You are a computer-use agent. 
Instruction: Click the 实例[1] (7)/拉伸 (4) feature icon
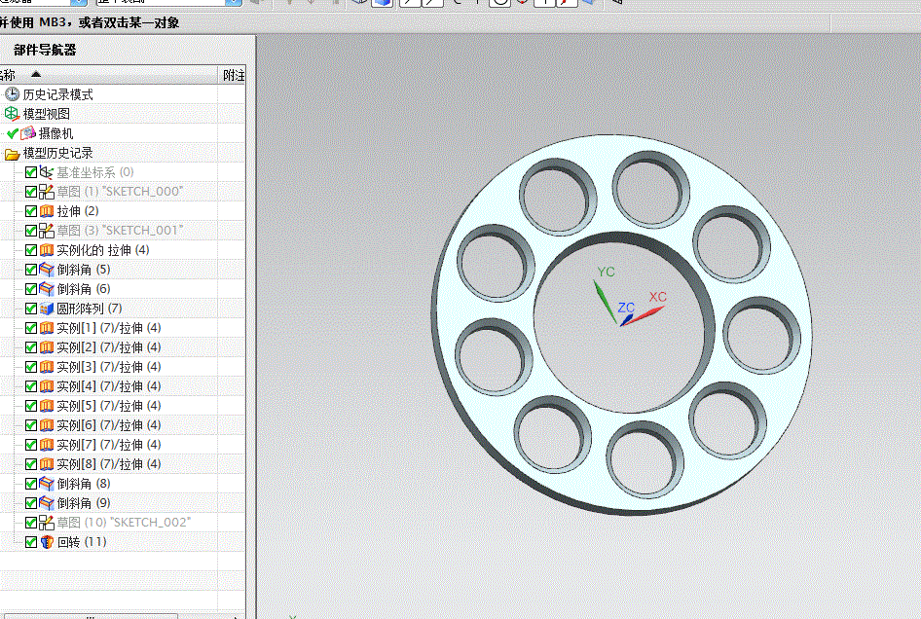tap(47, 328)
